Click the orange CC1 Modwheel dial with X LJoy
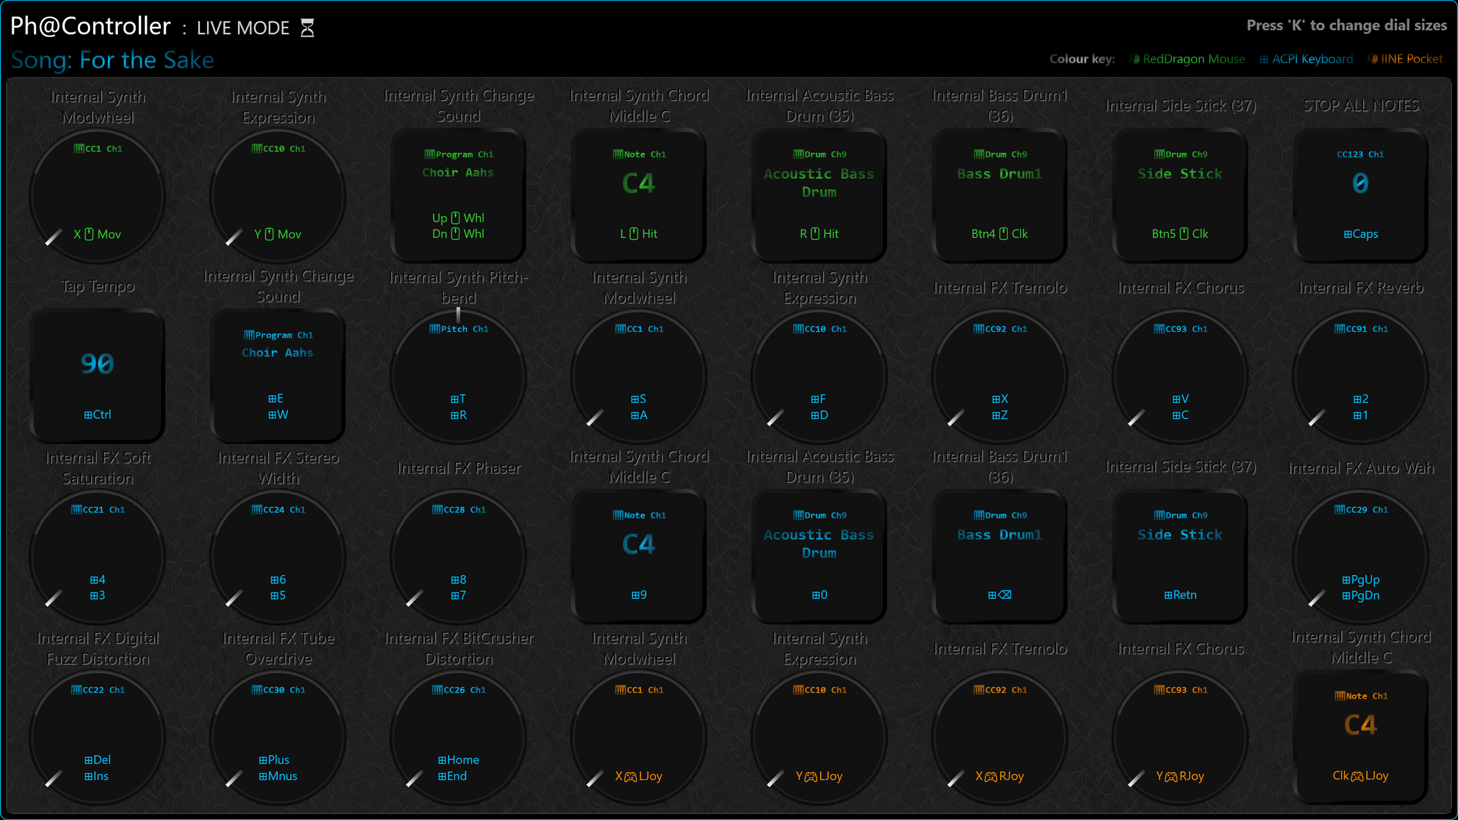The width and height of the screenshot is (1458, 820). point(639,738)
